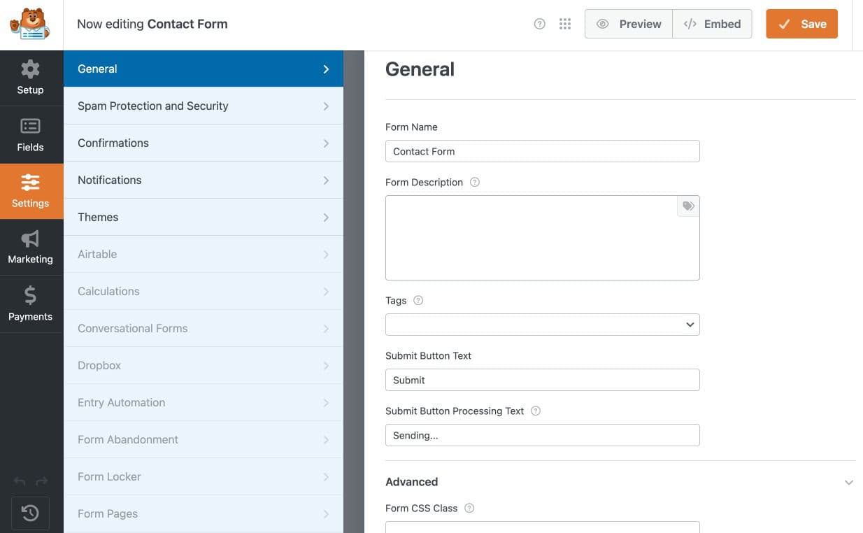Click into the Submit Button Text field
863x533 pixels.
point(542,380)
